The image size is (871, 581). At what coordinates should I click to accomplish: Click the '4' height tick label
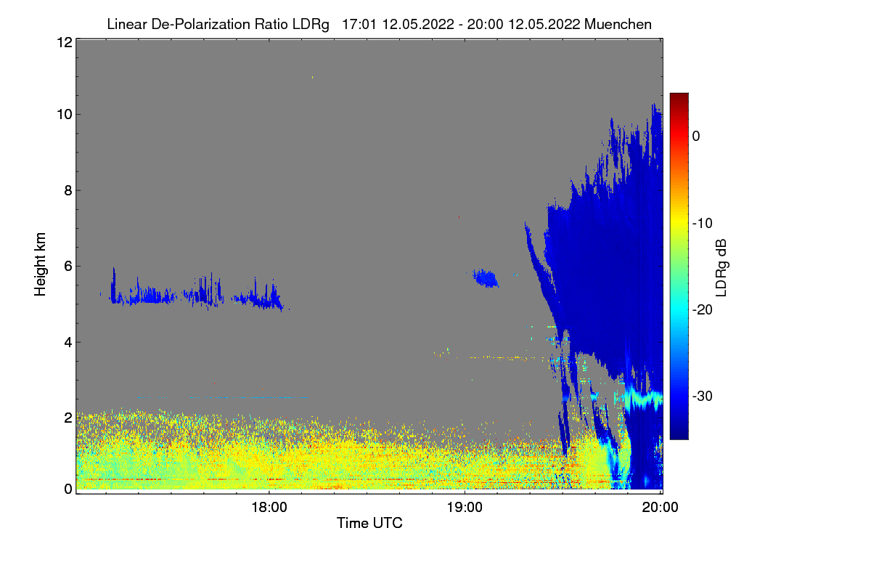point(67,341)
